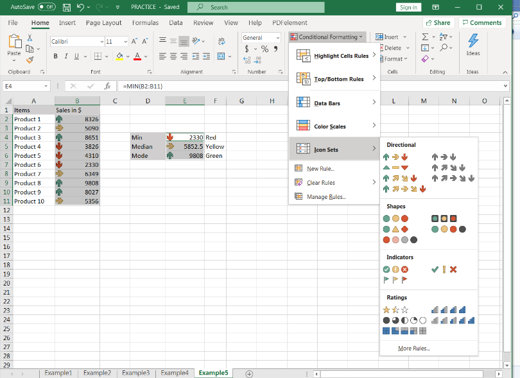
Task: Click the vertical scrollbar down arrow
Action: [507, 365]
